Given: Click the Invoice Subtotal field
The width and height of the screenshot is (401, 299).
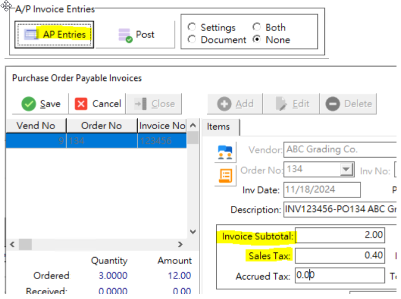Looking at the screenshot, I should (340, 235).
